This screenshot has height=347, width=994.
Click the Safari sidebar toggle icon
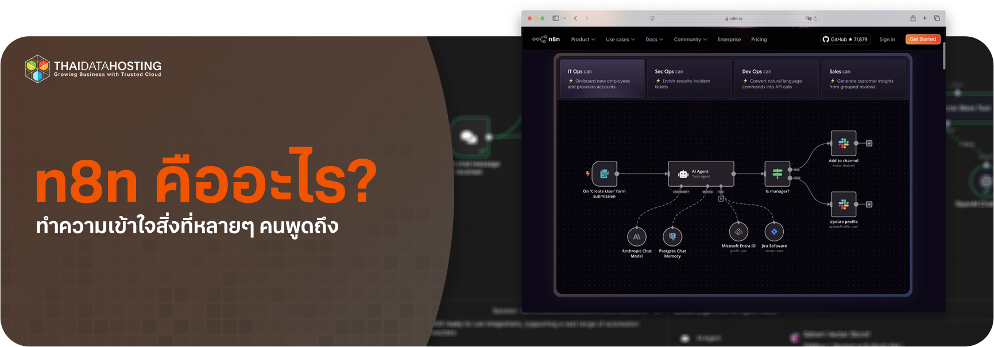556,18
